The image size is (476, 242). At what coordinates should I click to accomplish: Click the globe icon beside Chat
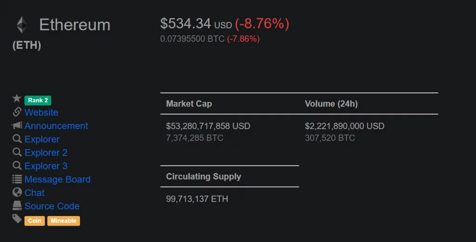(17, 192)
